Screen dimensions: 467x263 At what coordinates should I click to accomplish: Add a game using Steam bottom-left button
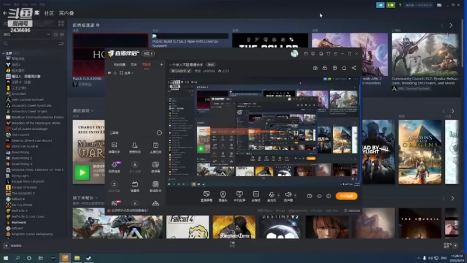[x=12, y=245]
